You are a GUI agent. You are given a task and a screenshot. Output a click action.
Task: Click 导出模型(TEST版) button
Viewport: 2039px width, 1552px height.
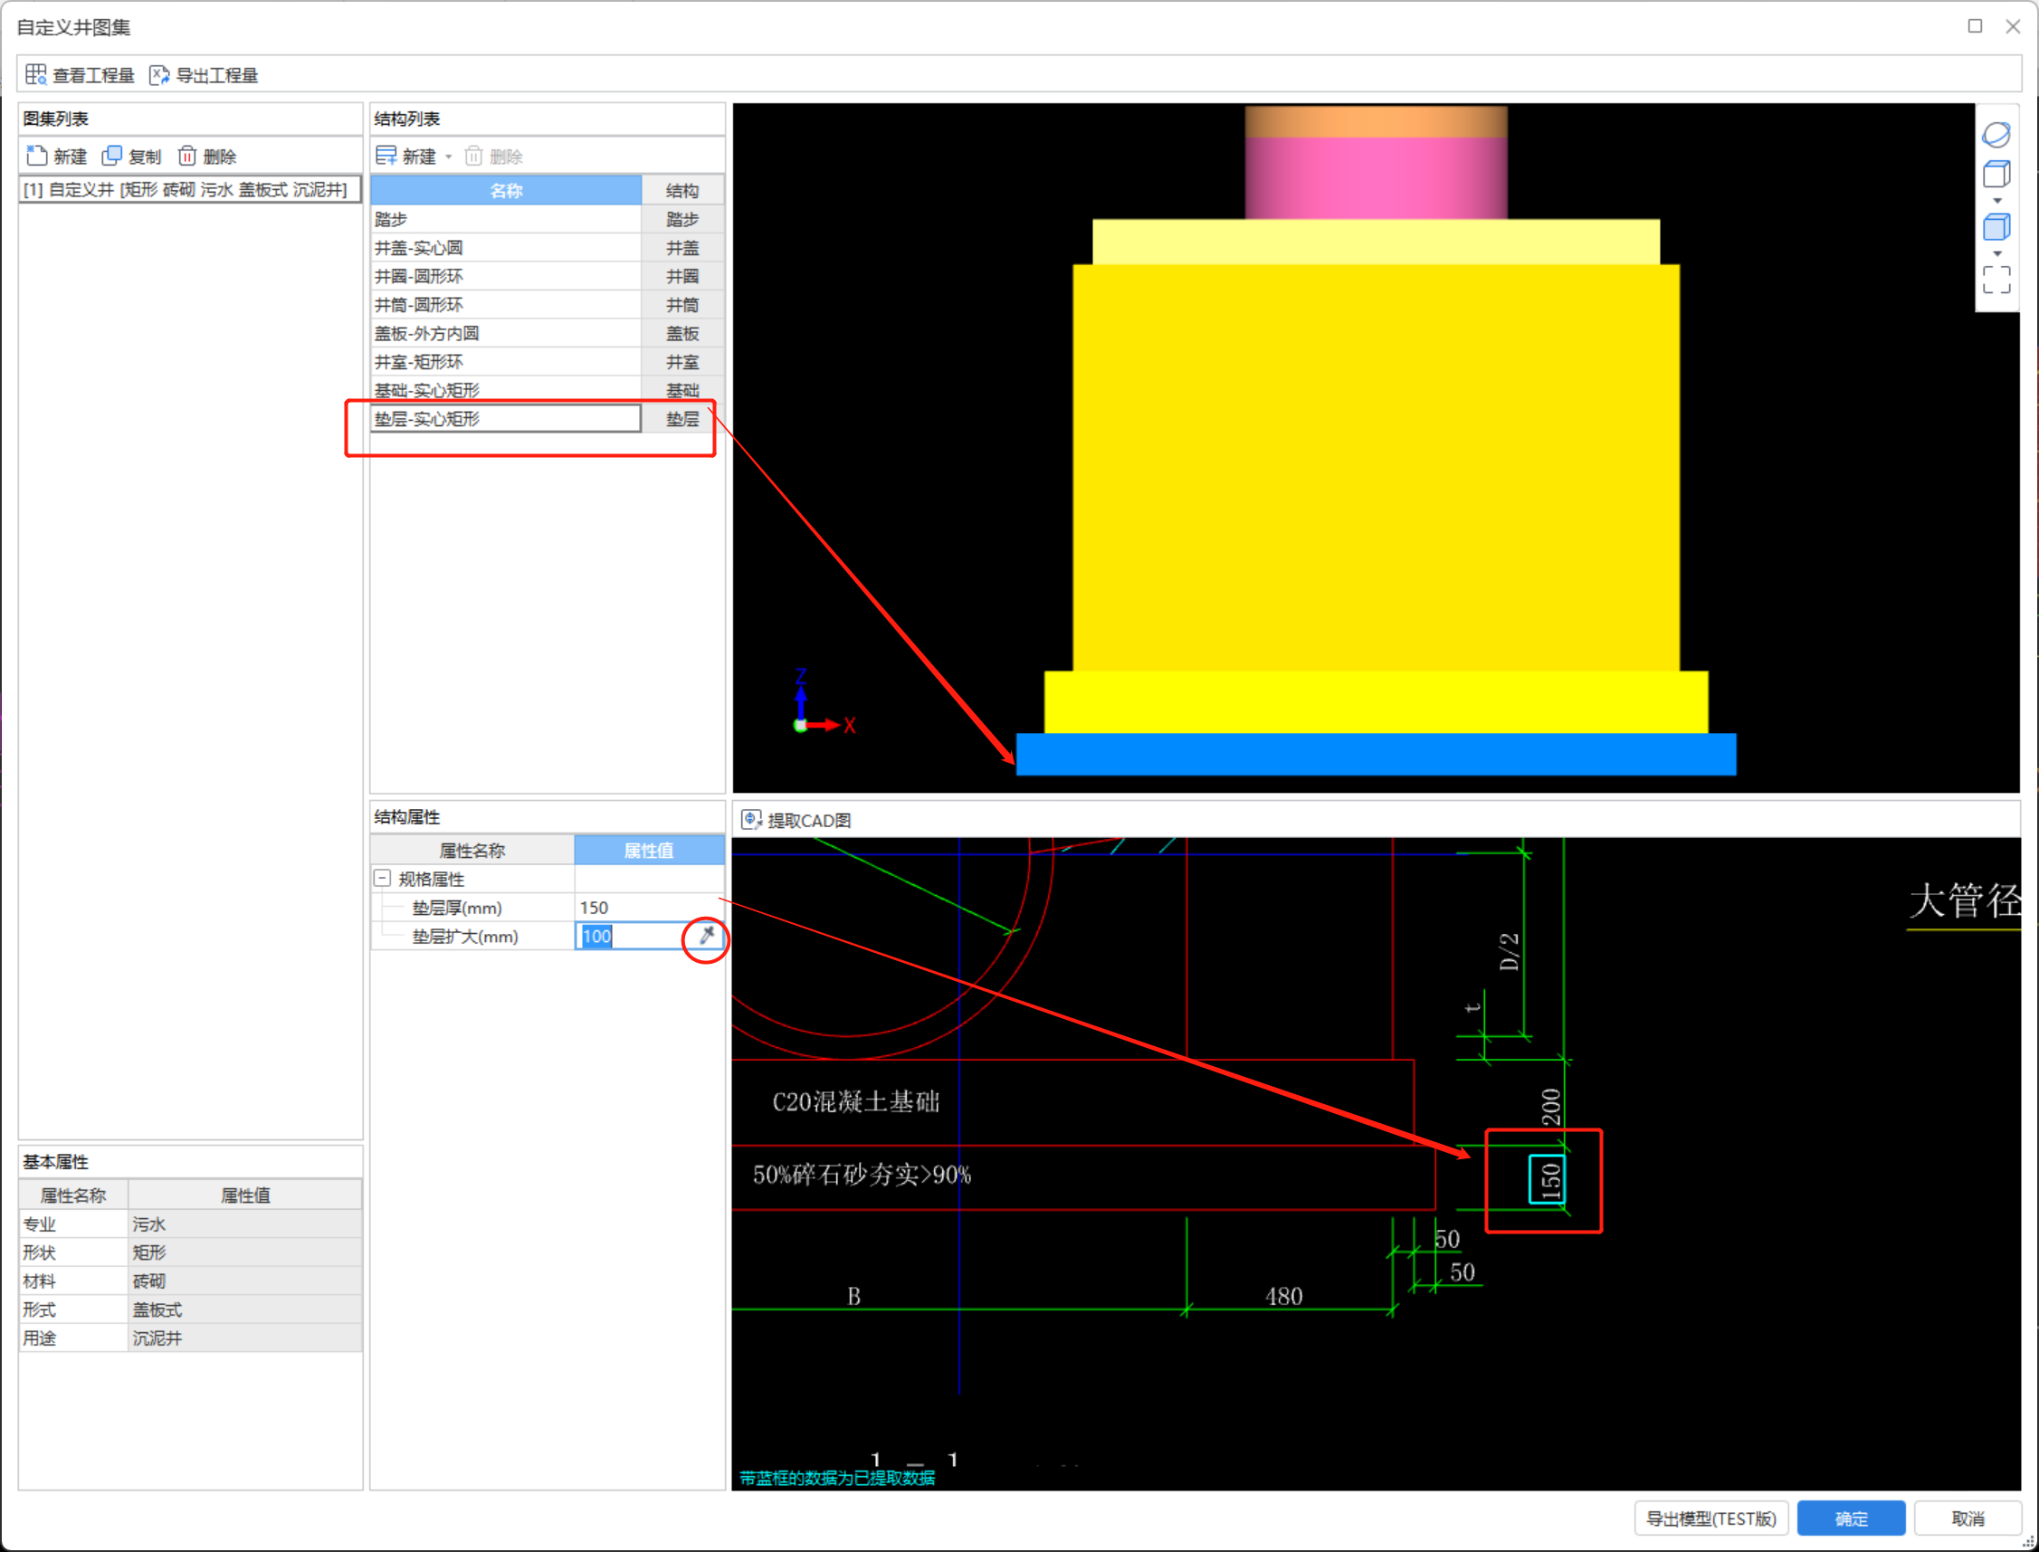(x=1710, y=1518)
